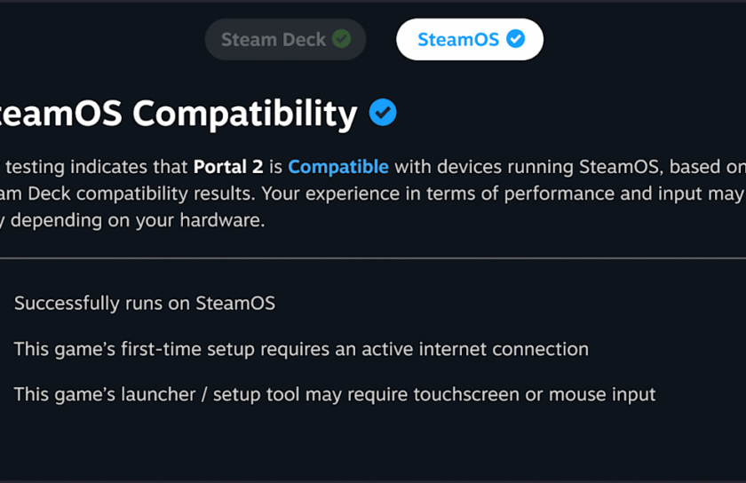This screenshot has height=483, width=746.
Task: Select the SteamOS tab
Action: click(470, 39)
